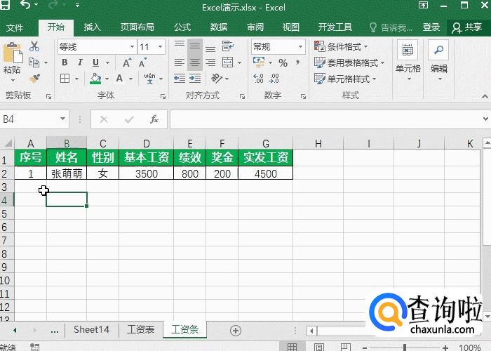Select the Format Painter brush
Viewport: 491px width, 351px height.
[x=34, y=78]
